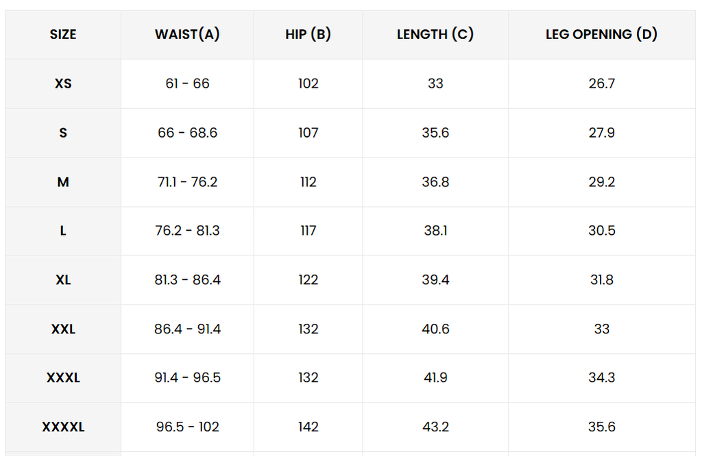Select the XXXXL size row label
The height and width of the screenshot is (456, 702).
pos(63,427)
